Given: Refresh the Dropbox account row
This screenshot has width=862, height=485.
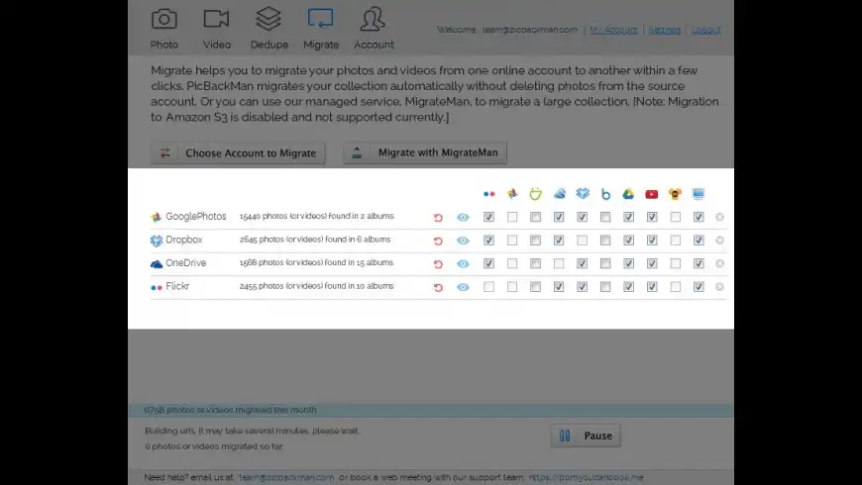Looking at the screenshot, I should [438, 241].
